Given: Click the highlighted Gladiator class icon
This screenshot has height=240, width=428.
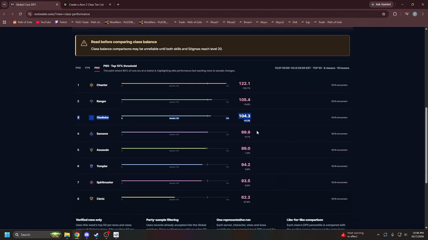Looking at the screenshot, I should 91,118.
